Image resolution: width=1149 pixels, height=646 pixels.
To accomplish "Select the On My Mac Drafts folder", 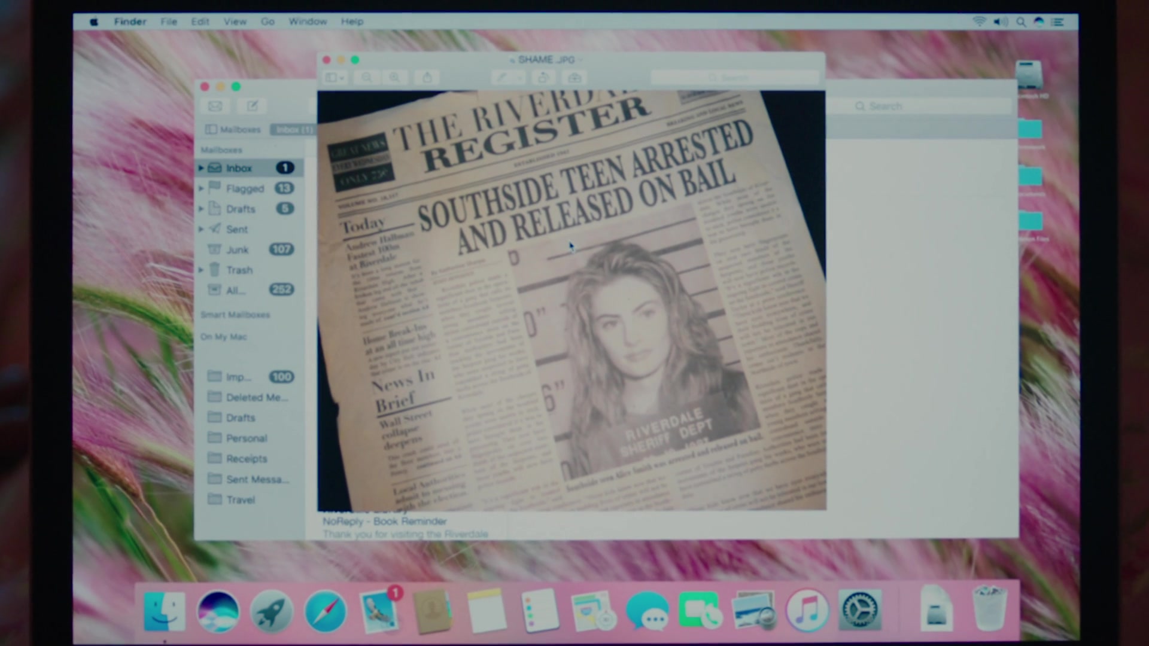I will point(250,418).
